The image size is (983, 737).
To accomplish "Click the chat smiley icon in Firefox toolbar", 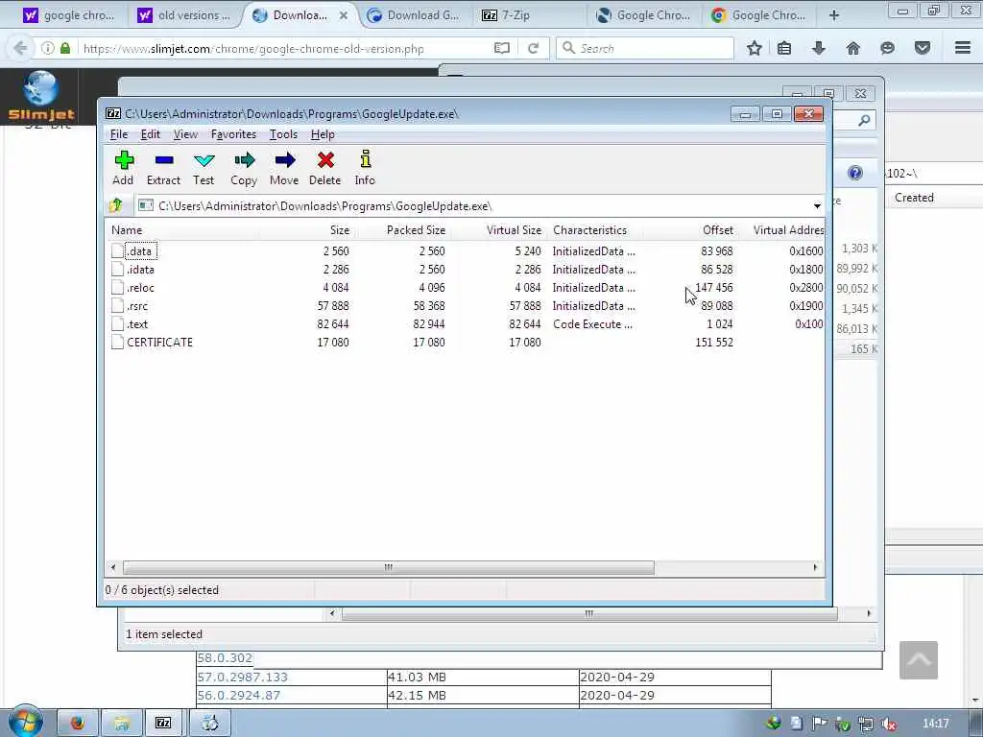I will pos(887,48).
